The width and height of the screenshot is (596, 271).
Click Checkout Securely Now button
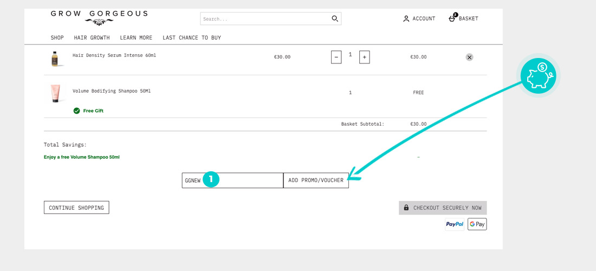pyautogui.click(x=443, y=208)
